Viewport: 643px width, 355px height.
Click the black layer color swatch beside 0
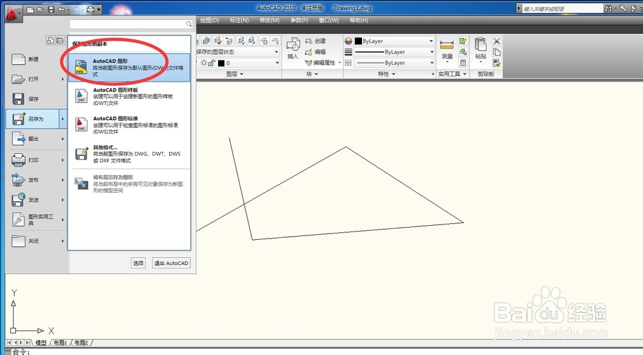click(x=221, y=63)
